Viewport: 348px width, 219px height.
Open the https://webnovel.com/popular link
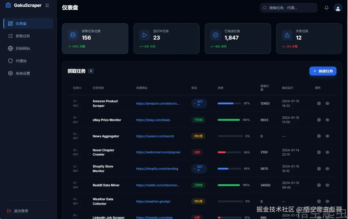coord(158,152)
